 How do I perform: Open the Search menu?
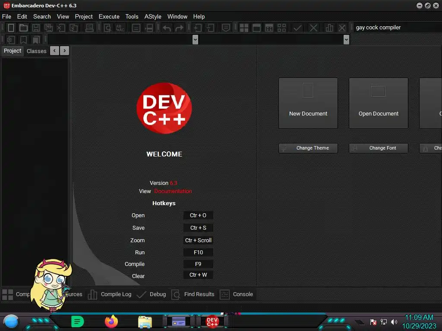42,17
